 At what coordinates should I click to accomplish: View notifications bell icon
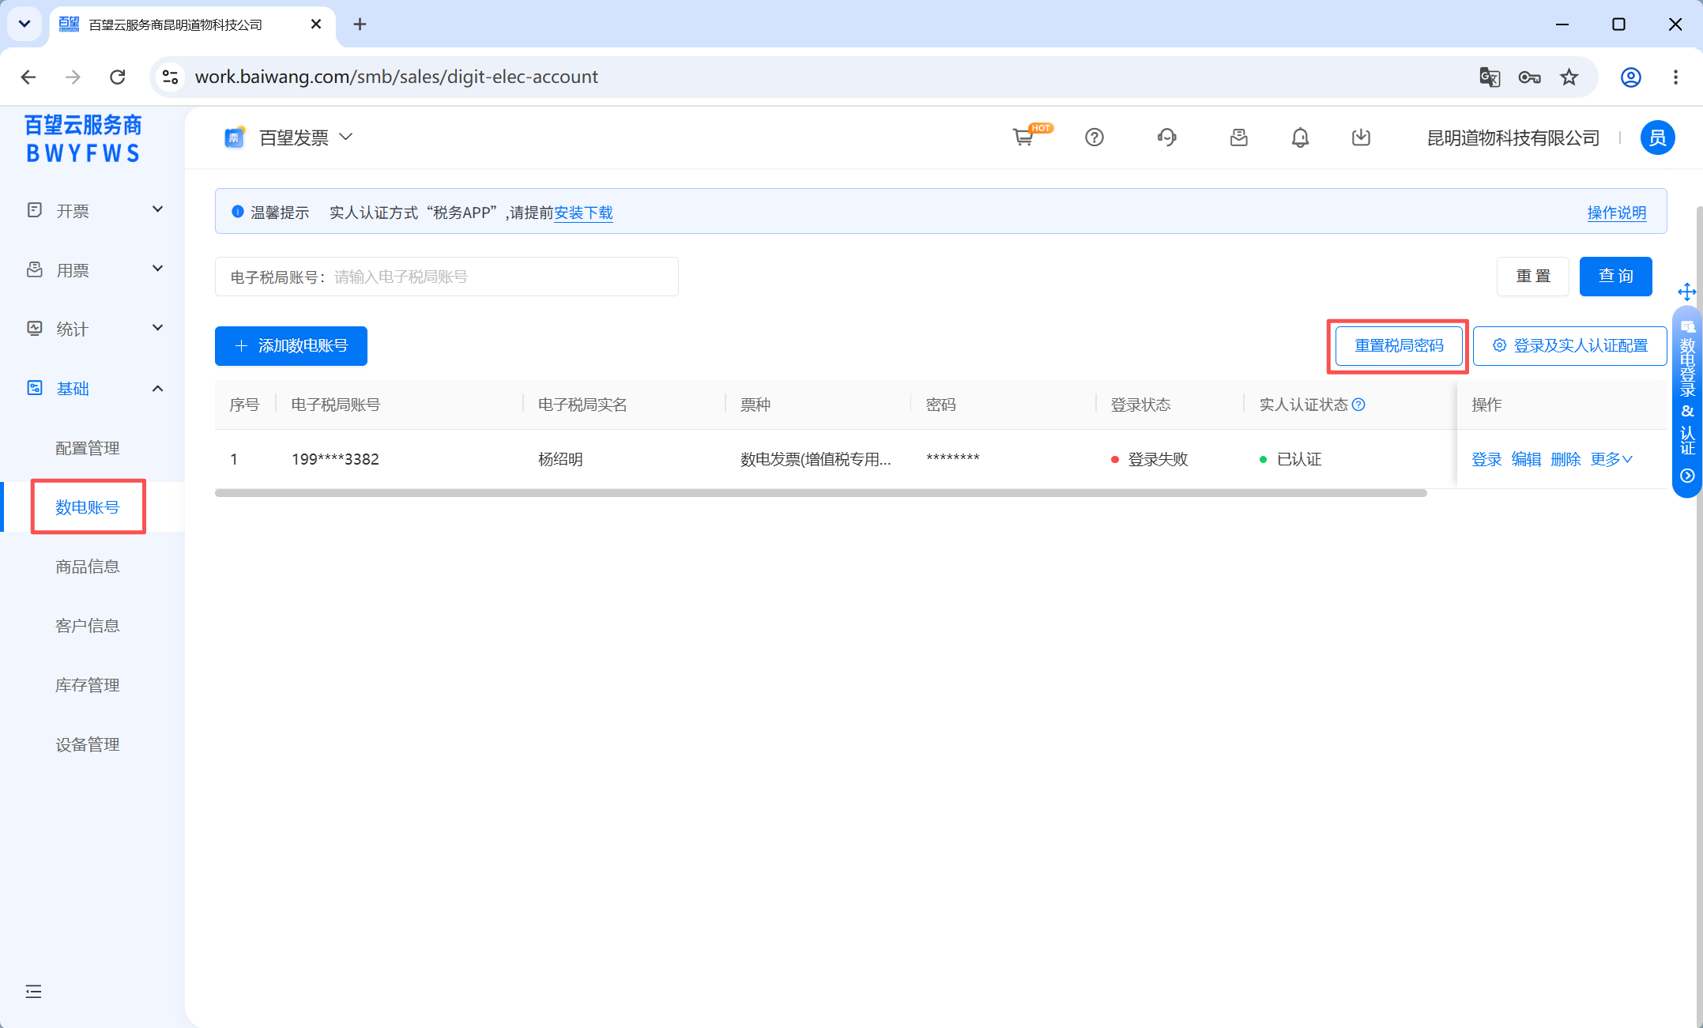click(1300, 137)
